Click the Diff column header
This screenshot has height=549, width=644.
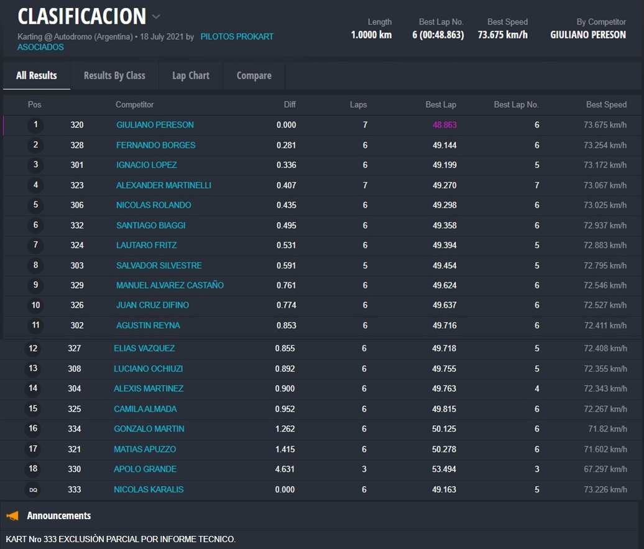pyautogui.click(x=290, y=105)
